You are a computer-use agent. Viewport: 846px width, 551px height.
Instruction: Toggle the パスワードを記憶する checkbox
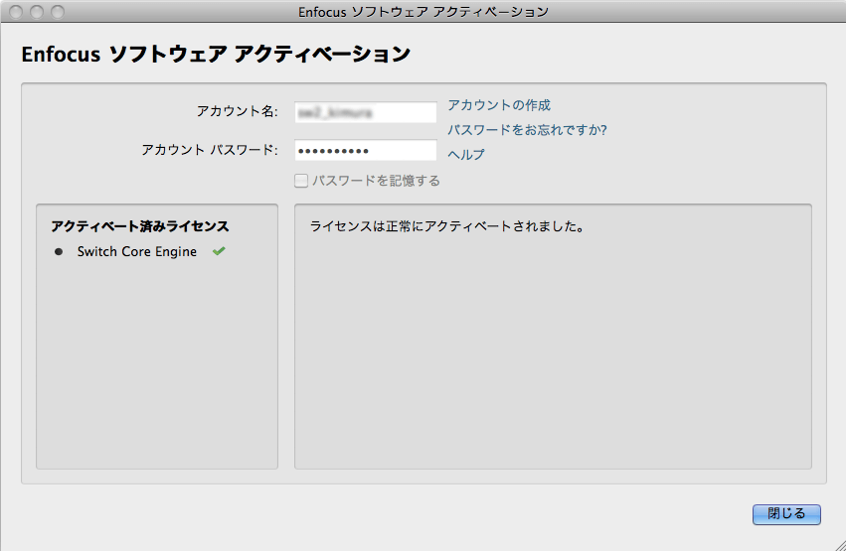pos(301,181)
